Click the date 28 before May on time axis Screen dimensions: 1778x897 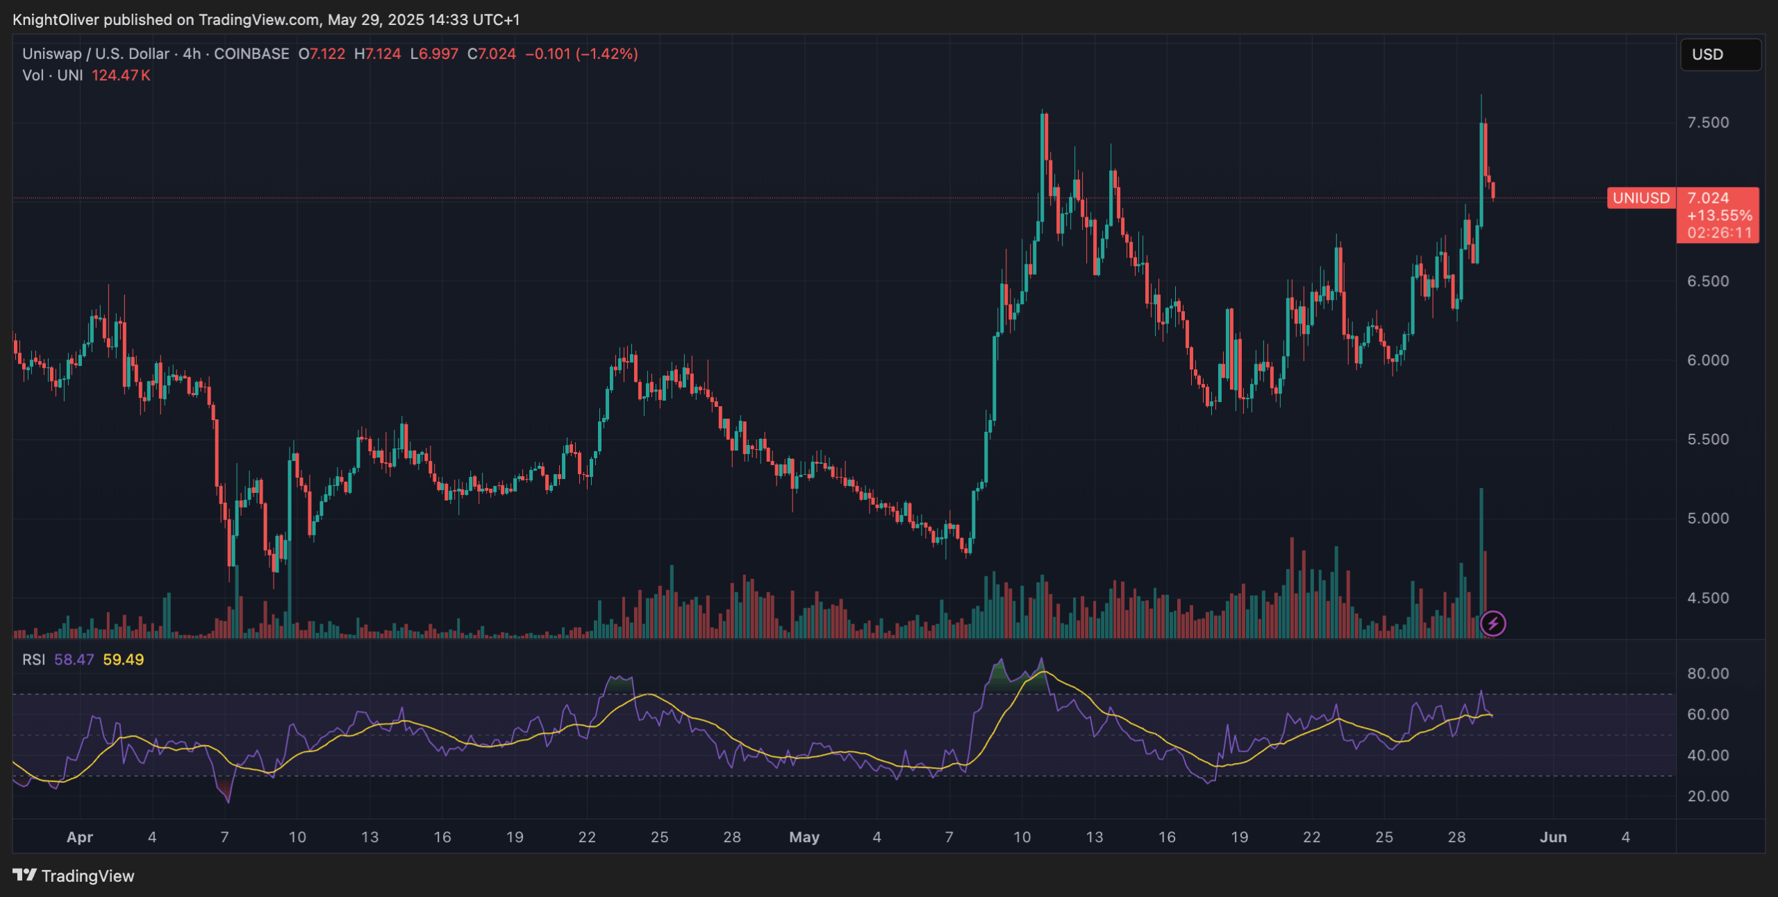click(x=732, y=837)
